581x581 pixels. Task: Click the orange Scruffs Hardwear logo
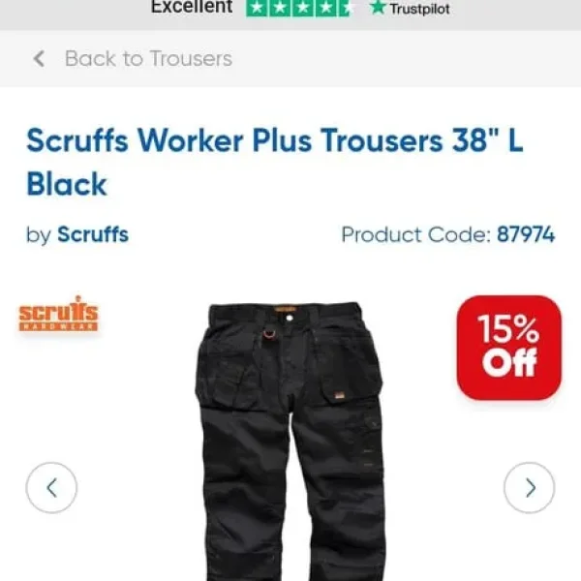58,314
